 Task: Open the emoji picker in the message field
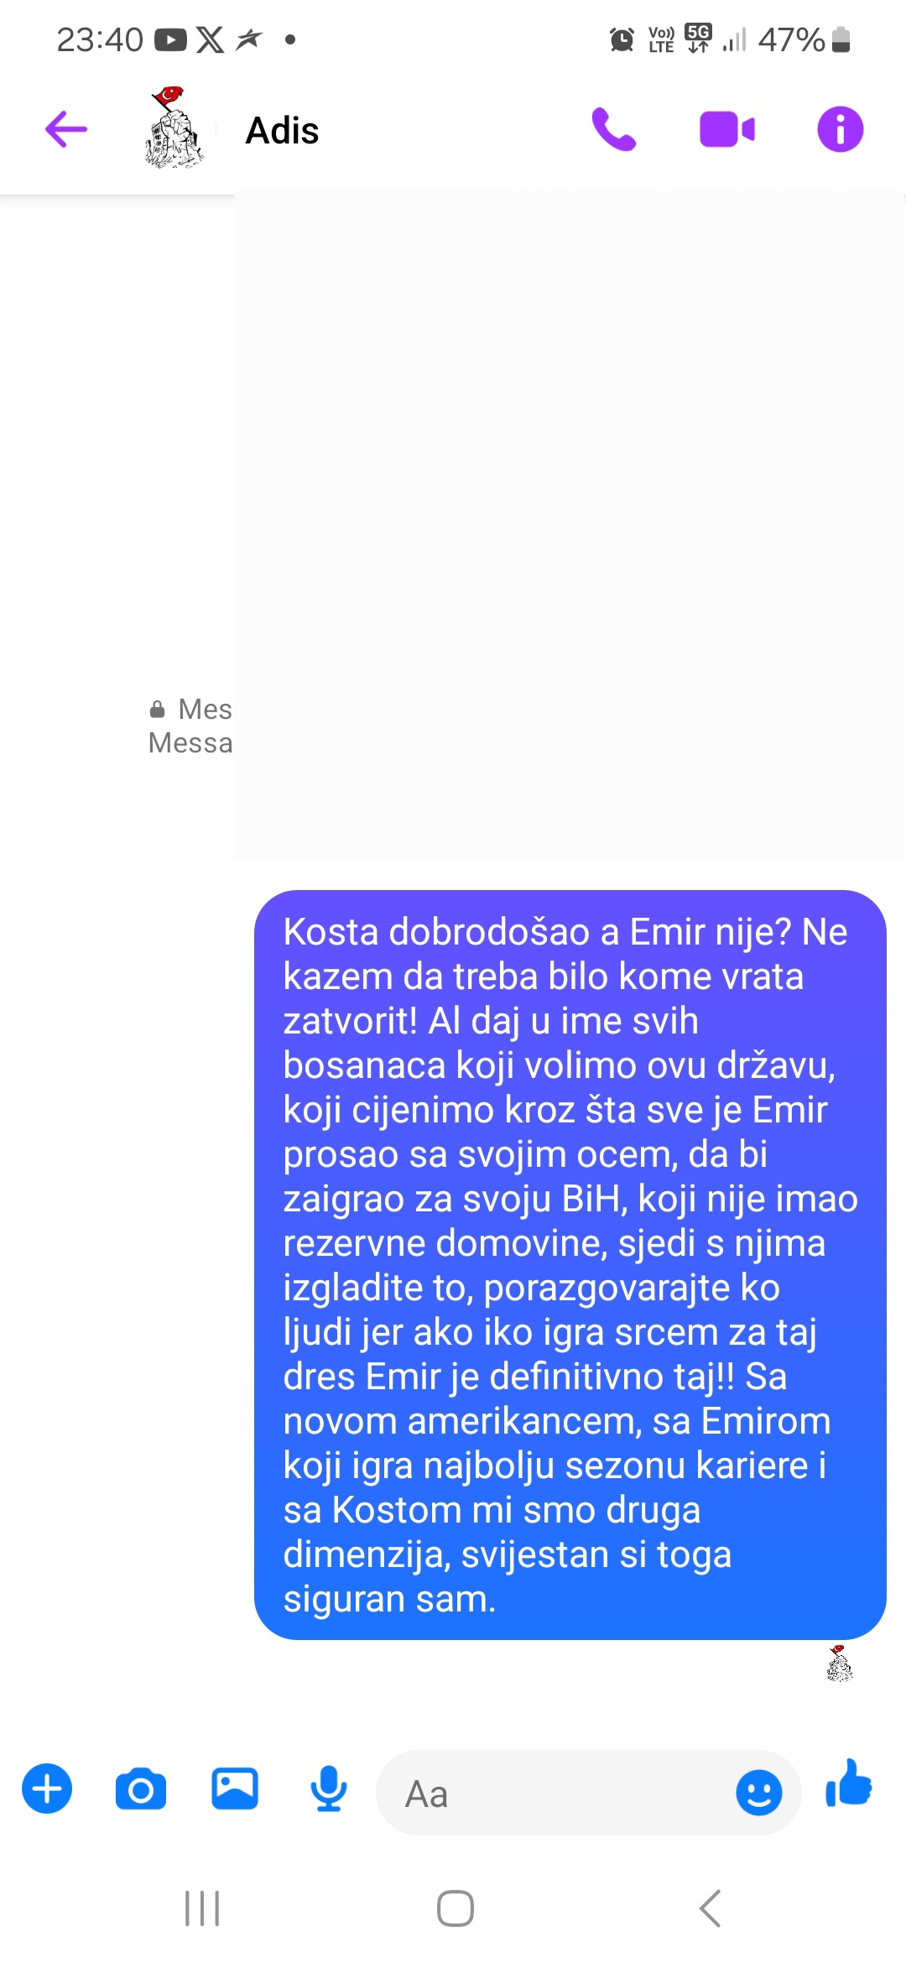[758, 1793]
